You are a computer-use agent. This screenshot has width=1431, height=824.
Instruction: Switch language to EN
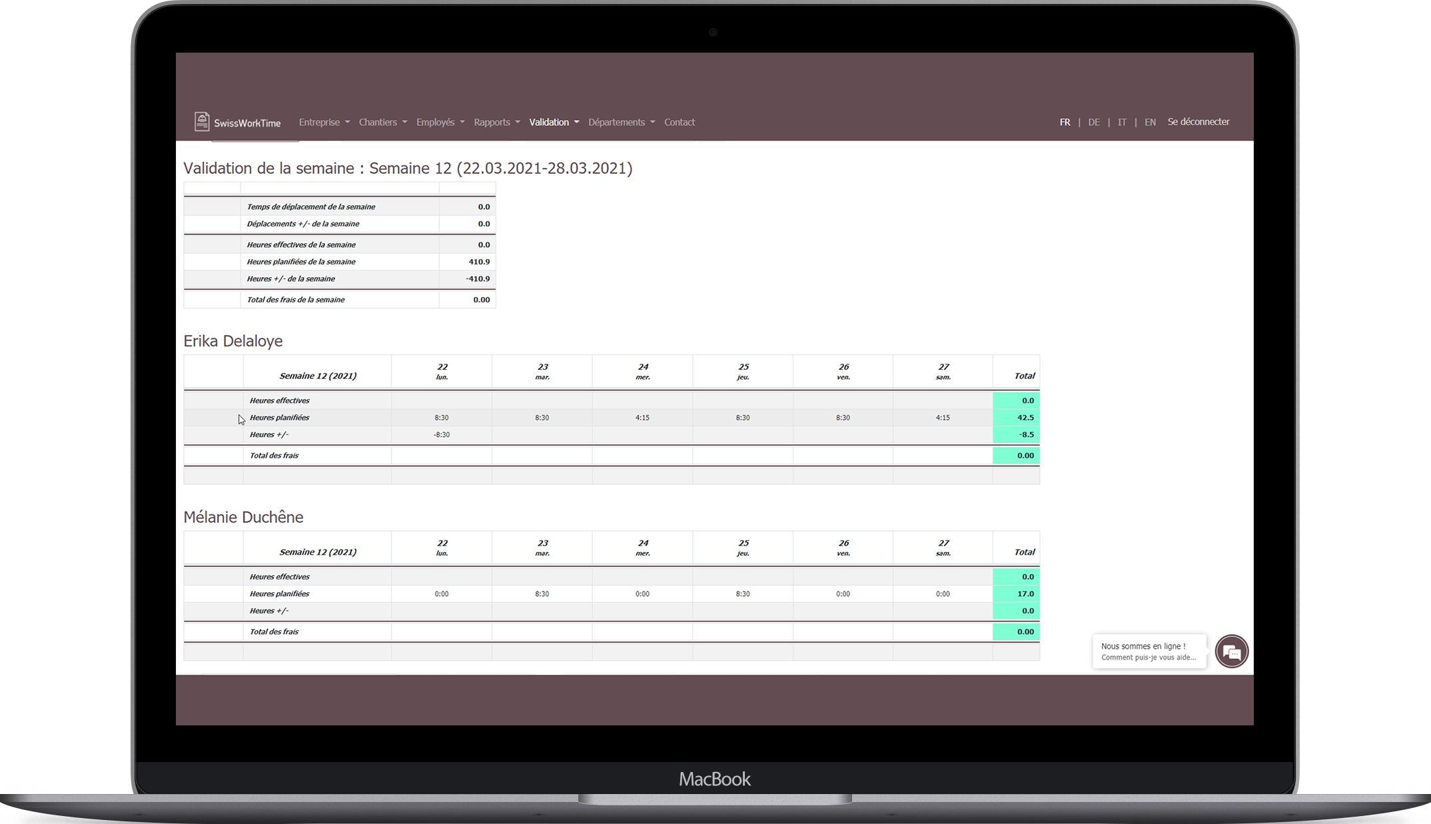click(x=1150, y=122)
